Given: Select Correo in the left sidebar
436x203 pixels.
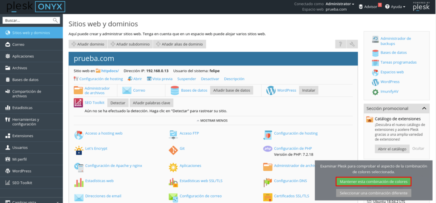Looking at the screenshot, I should pyautogui.click(x=18, y=44).
